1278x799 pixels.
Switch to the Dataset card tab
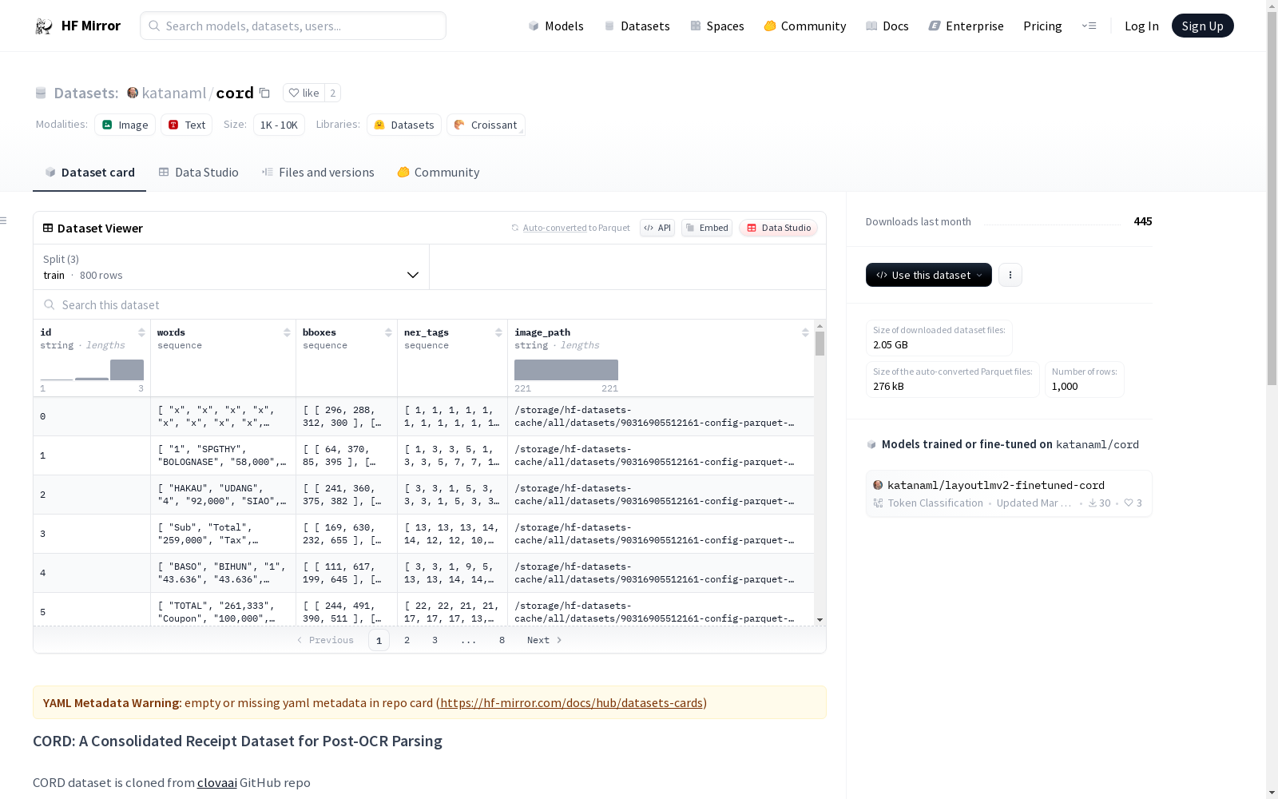[x=89, y=173]
